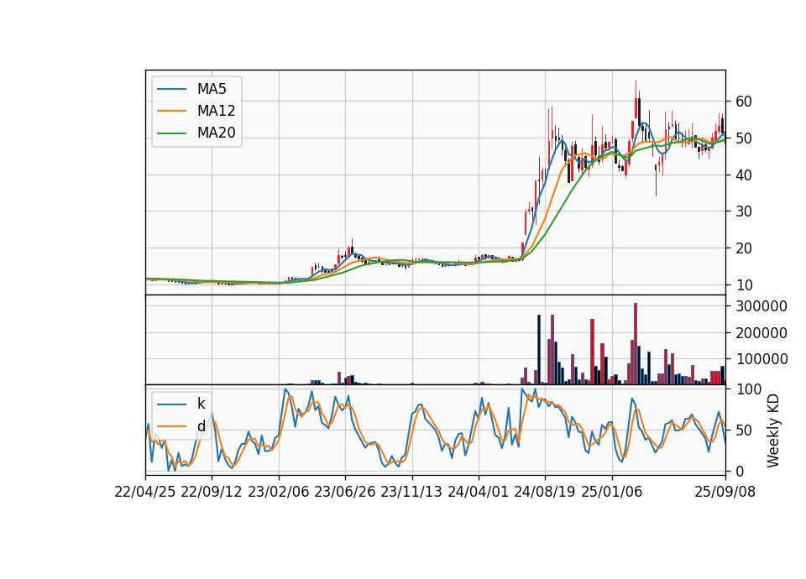Click the KD axis value 50

(x=744, y=430)
